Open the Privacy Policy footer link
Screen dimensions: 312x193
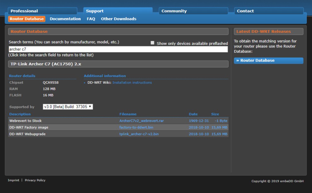pyautogui.click(x=35, y=180)
